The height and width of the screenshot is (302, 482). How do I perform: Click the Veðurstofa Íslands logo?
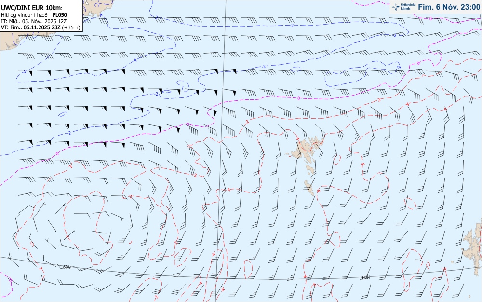[x=402, y=7]
